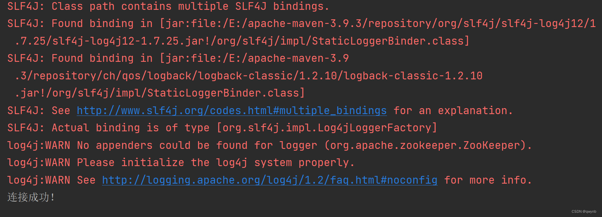602x217 pixels.
Task: Click the 'SLF4J: See' prefix text
Action: coord(39,111)
